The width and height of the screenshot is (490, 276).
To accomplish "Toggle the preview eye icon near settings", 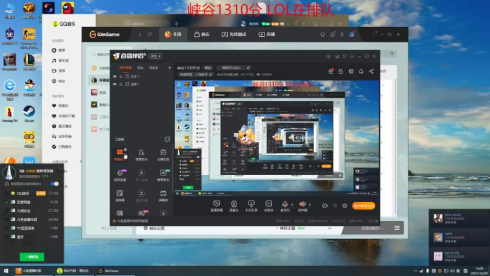I will point(335,205).
